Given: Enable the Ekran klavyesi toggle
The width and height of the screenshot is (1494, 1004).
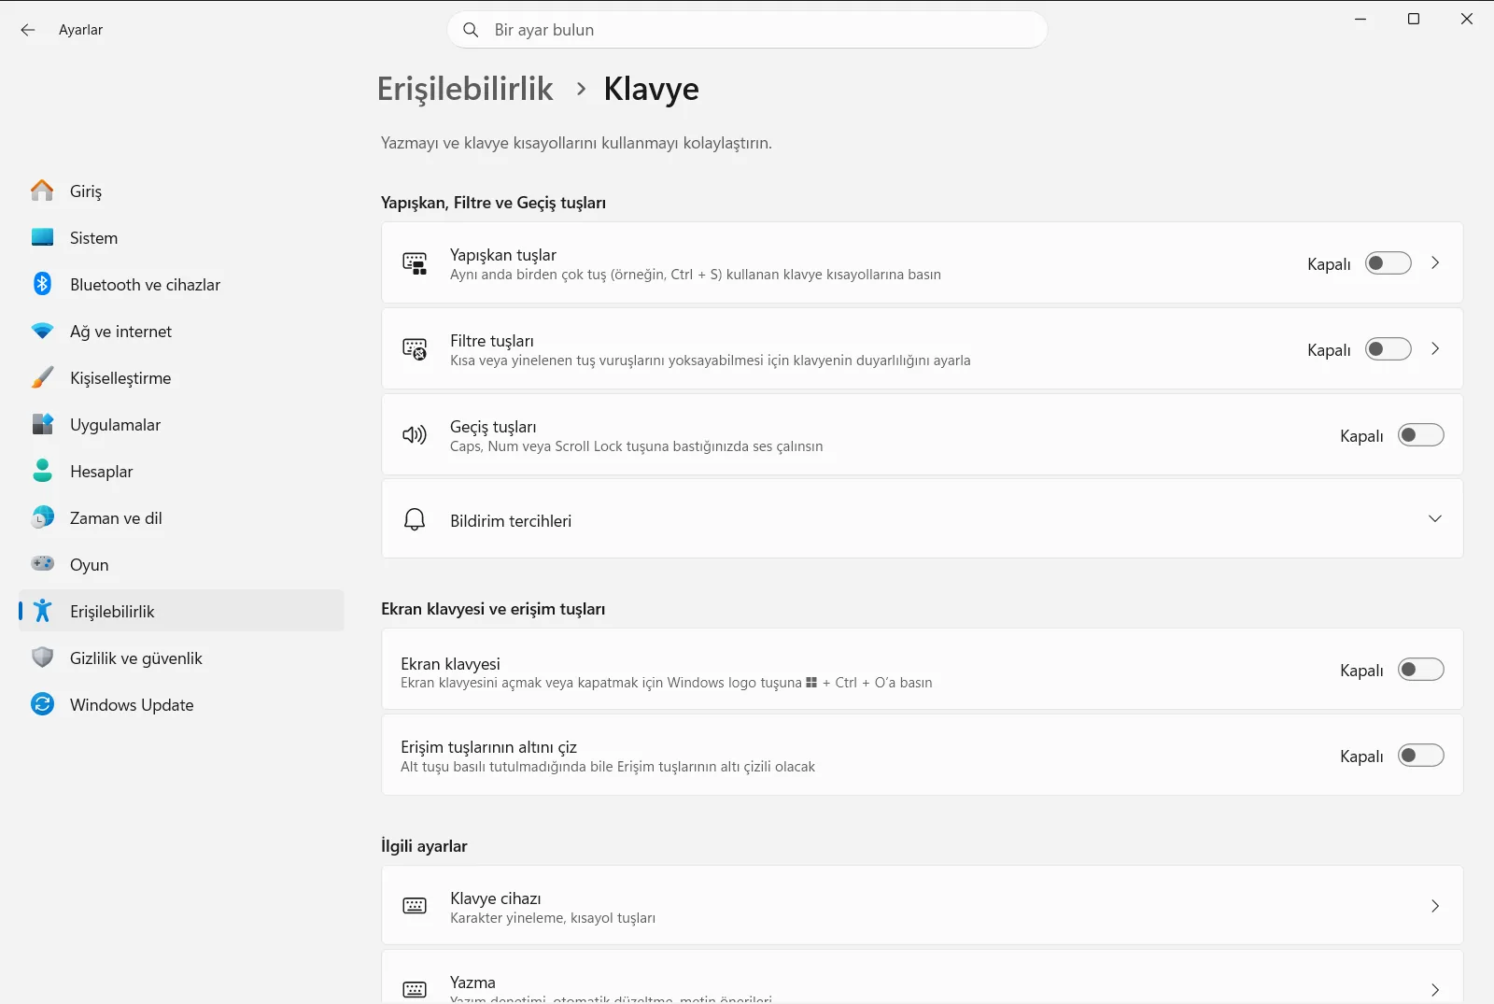Looking at the screenshot, I should pos(1420,670).
